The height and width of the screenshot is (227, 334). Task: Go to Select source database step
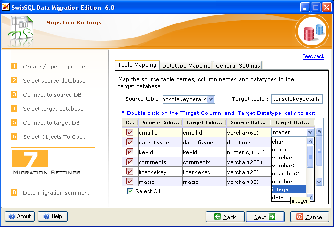click(54, 81)
